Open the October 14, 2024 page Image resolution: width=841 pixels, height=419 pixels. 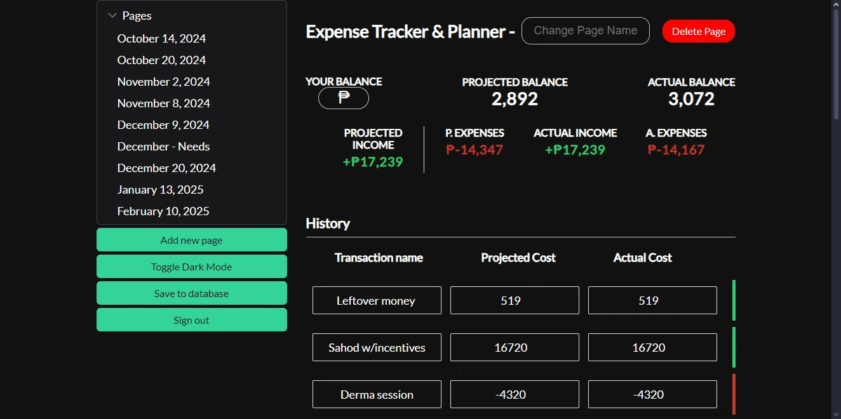pyautogui.click(x=161, y=39)
